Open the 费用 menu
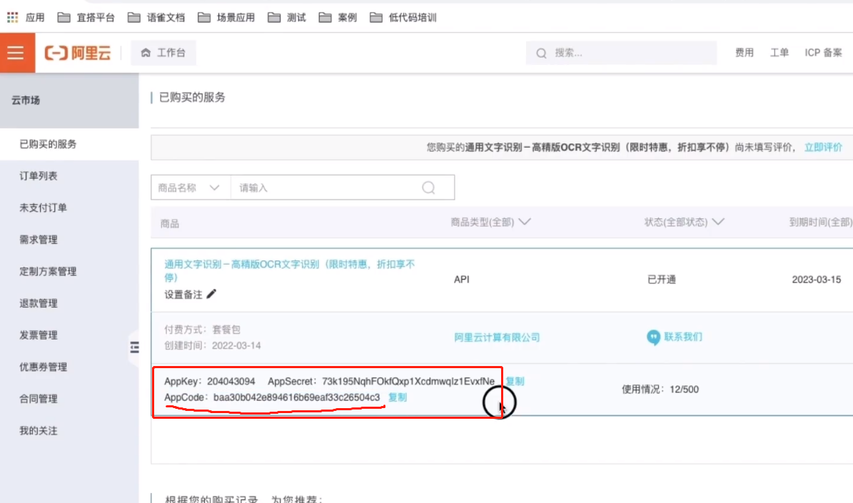Screen dimensions: 853x503 point(745,53)
